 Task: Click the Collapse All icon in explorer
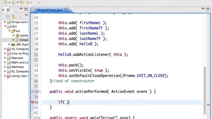[8, 17]
